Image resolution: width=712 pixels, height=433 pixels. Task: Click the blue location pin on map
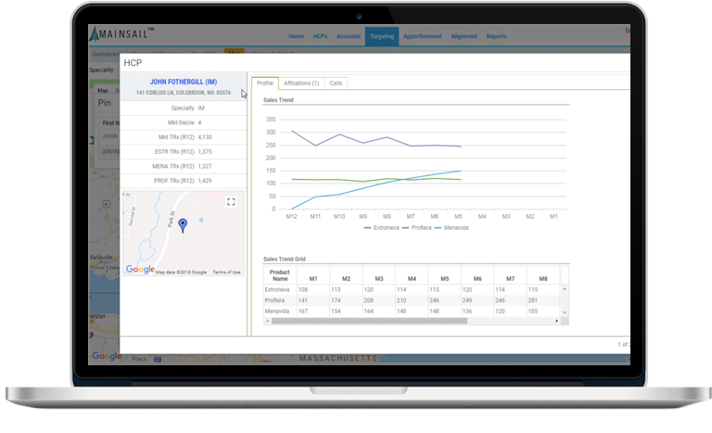pos(183,225)
